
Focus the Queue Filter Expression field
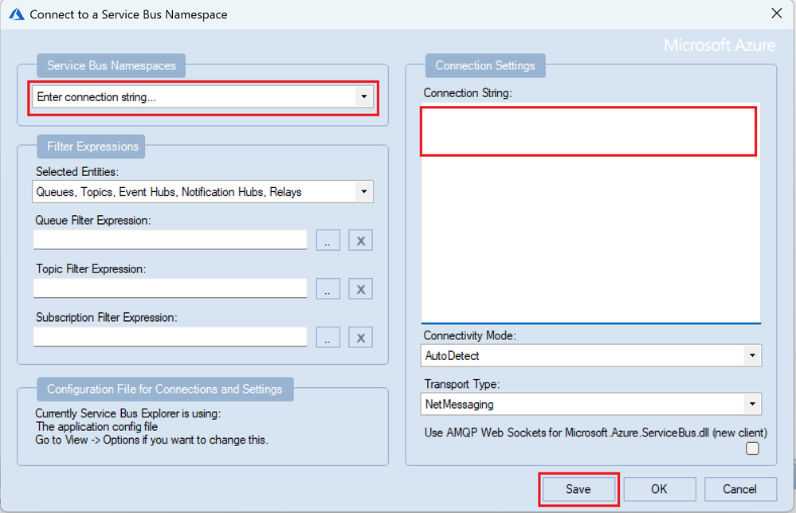click(x=170, y=240)
